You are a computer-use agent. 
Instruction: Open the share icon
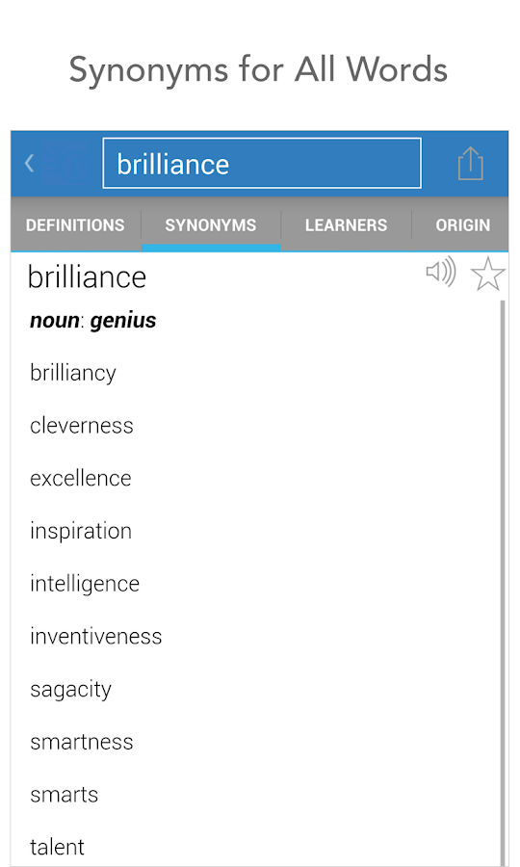coord(470,163)
